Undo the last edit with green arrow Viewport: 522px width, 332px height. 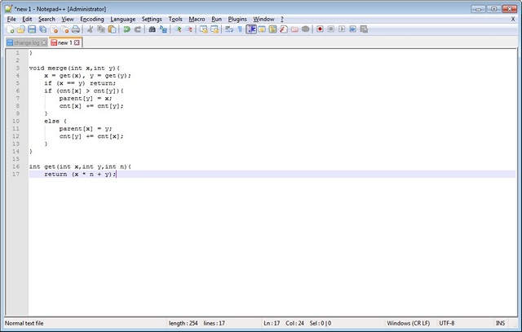tap(126, 29)
